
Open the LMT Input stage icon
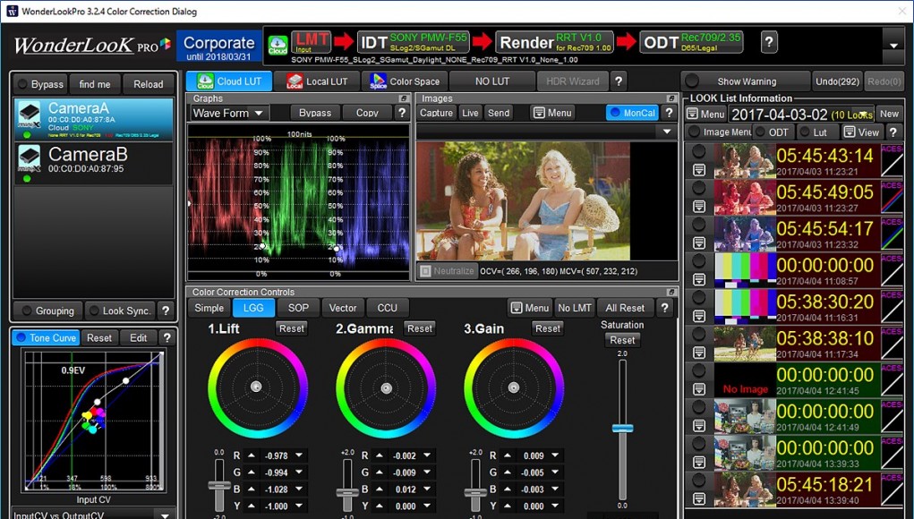tap(312, 42)
